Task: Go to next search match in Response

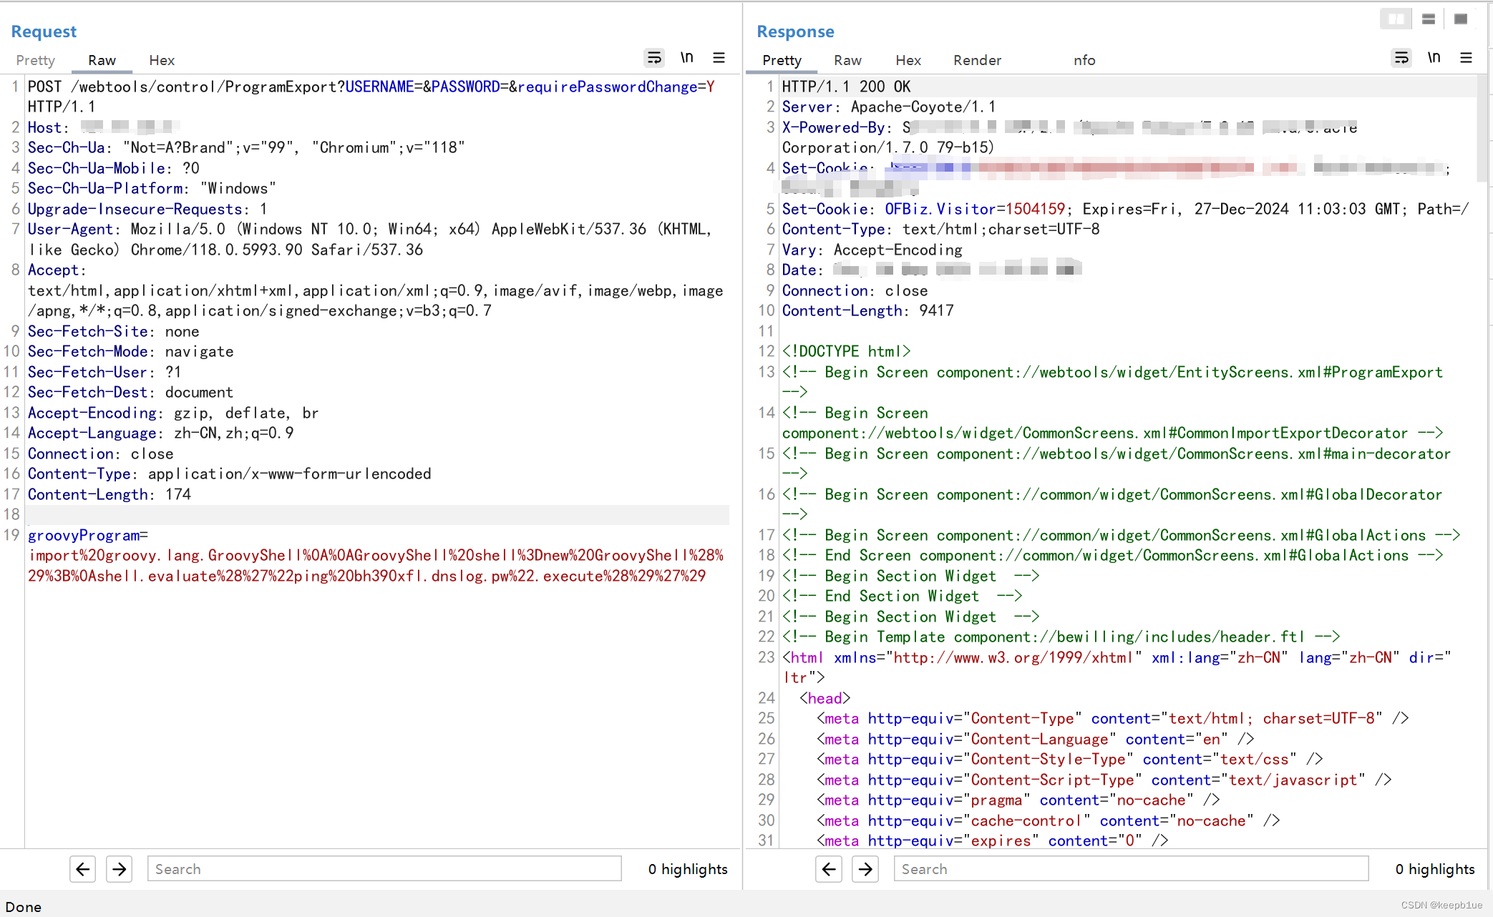Action: pyautogui.click(x=865, y=869)
